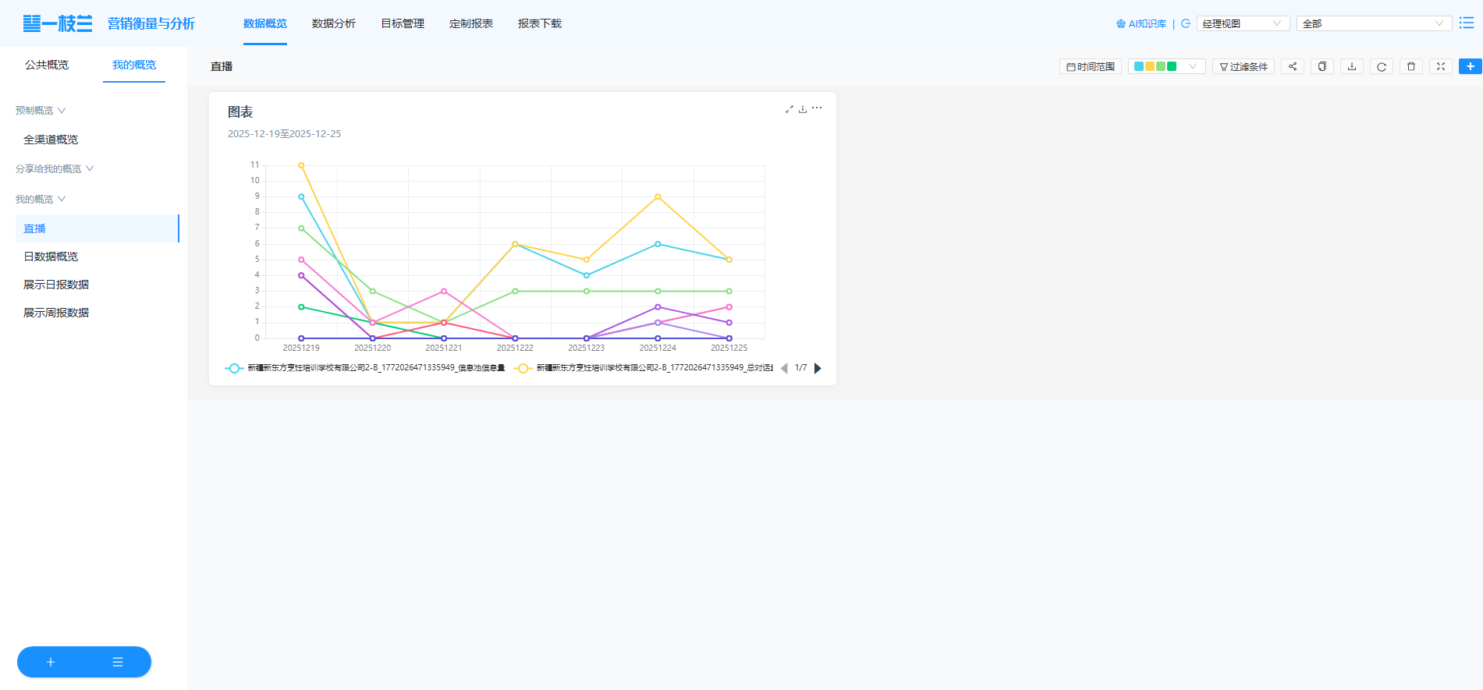
Task: Delete the dashboard using the trash icon
Action: click(x=1411, y=67)
